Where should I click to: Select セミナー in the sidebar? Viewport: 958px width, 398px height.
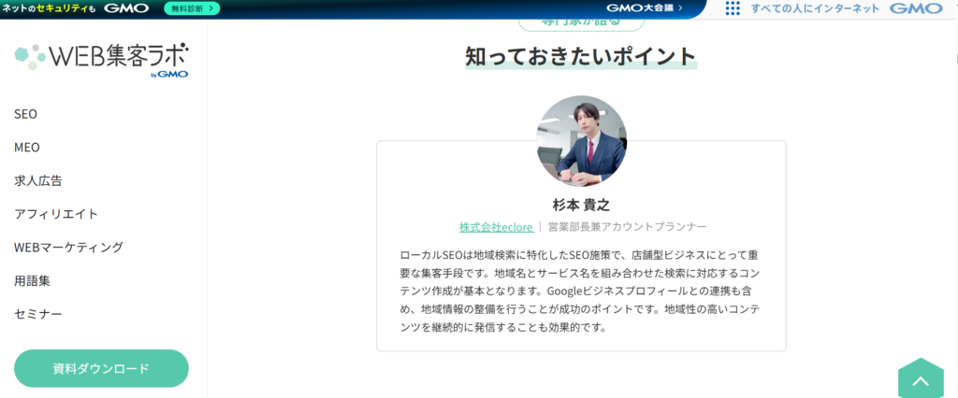pyautogui.click(x=38, y=314)
